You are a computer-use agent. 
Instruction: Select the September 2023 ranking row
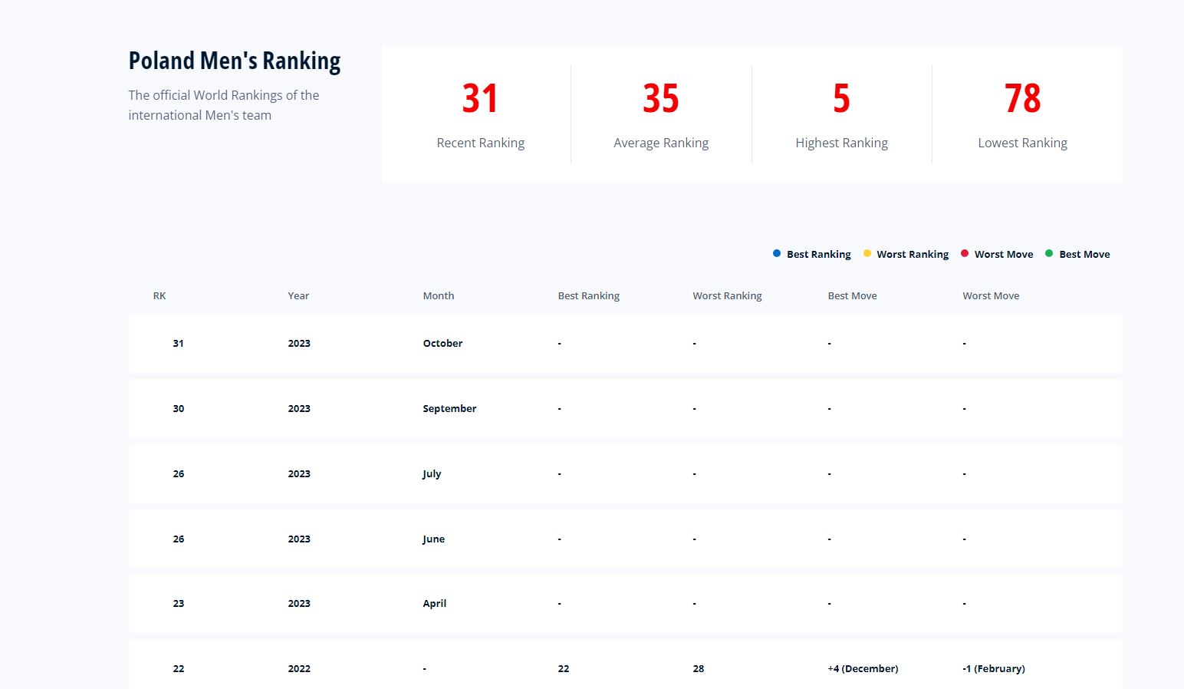(x=625, y=408)
